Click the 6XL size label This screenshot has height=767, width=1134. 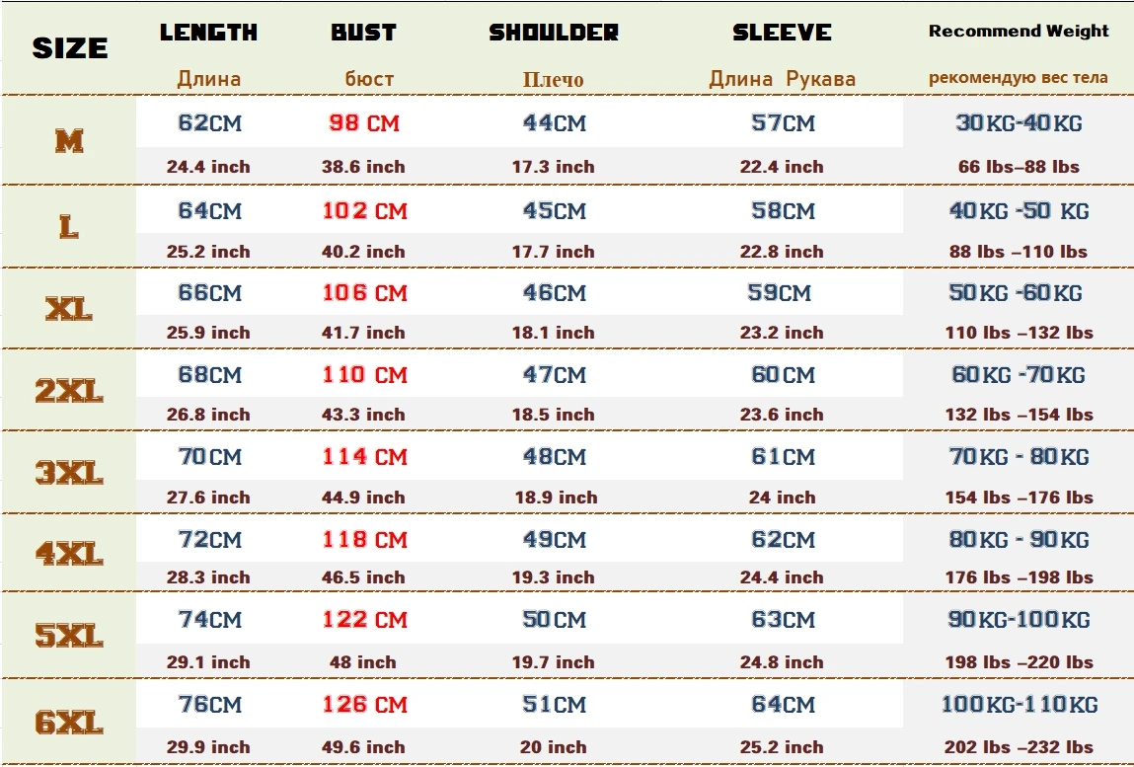[69, 724]
